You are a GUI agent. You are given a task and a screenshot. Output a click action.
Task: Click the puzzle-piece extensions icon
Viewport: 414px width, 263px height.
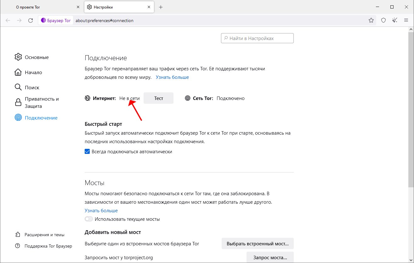18,235
